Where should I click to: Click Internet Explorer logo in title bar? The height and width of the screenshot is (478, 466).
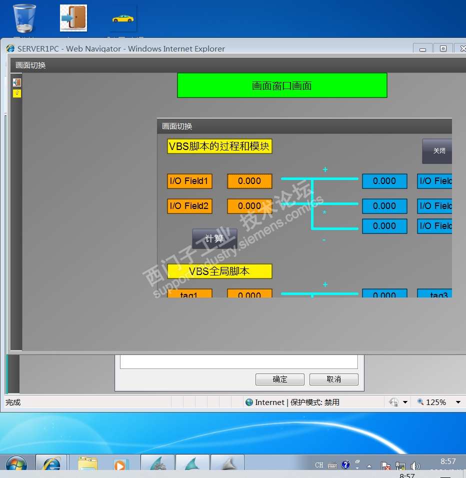click(x=10, y=48)
